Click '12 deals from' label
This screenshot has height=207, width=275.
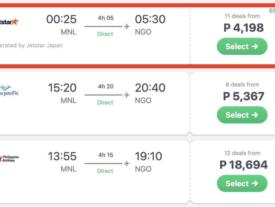(x=242, y=153)
